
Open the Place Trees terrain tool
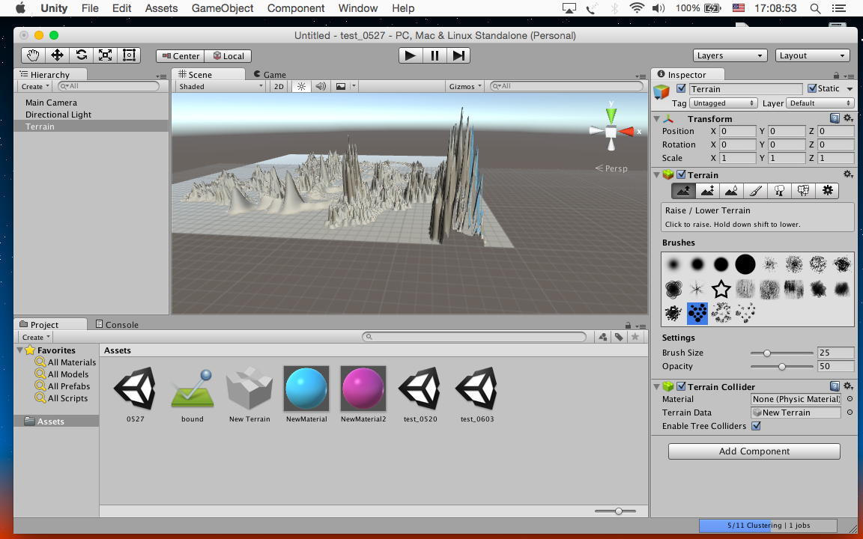[779, 191]
